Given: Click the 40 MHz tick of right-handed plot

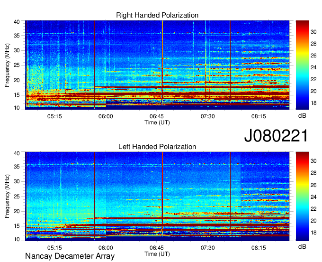Looking at the screenshot, I should (x=17, y=22).
